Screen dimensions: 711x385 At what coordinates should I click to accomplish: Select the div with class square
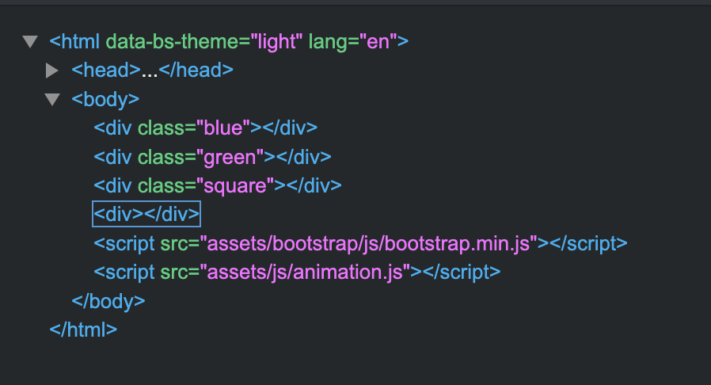tap(218, 185)
